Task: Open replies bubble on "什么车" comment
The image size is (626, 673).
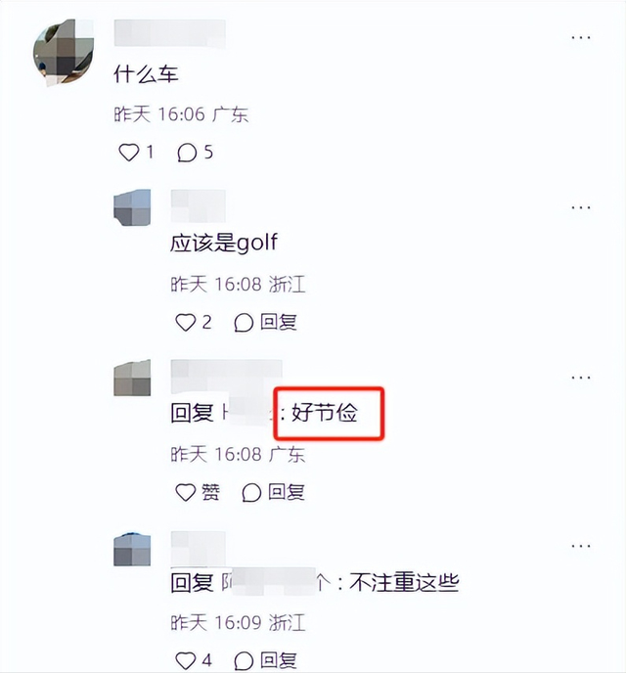Action: (187, 153)
